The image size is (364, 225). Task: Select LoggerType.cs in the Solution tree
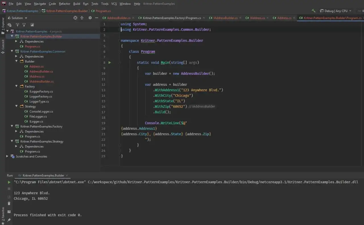pyautogui.click(x=39, y=101)
